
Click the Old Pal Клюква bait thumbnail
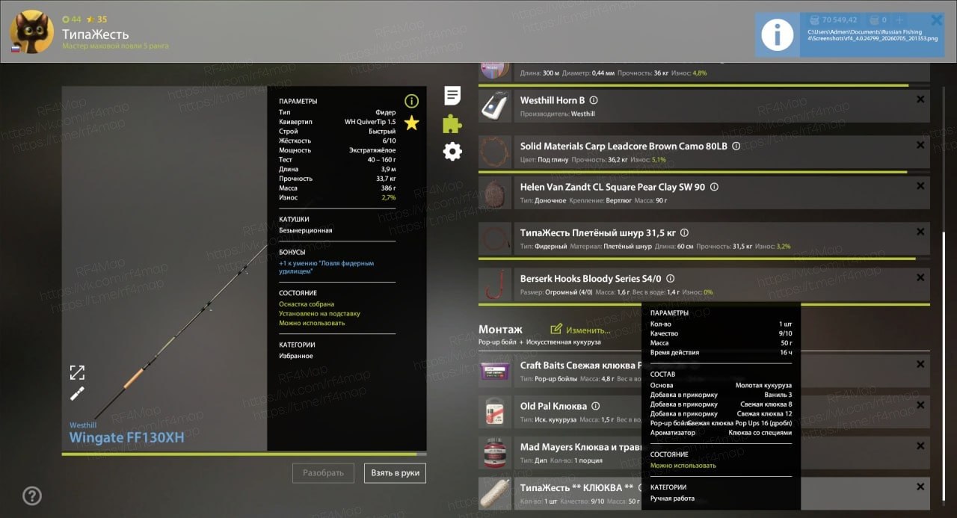point(494,412)
